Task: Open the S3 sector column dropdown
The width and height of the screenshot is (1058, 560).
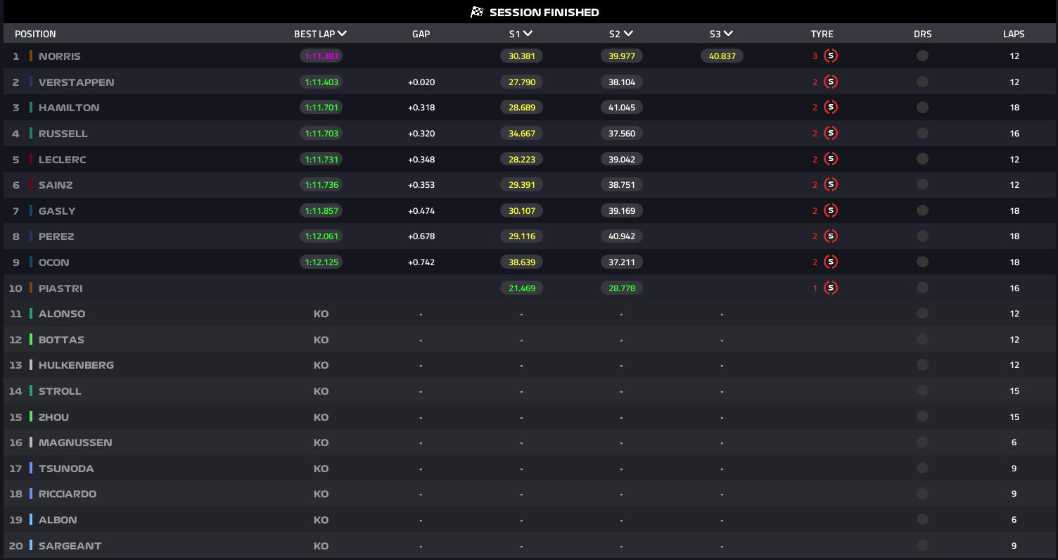Action: [728, 33]
